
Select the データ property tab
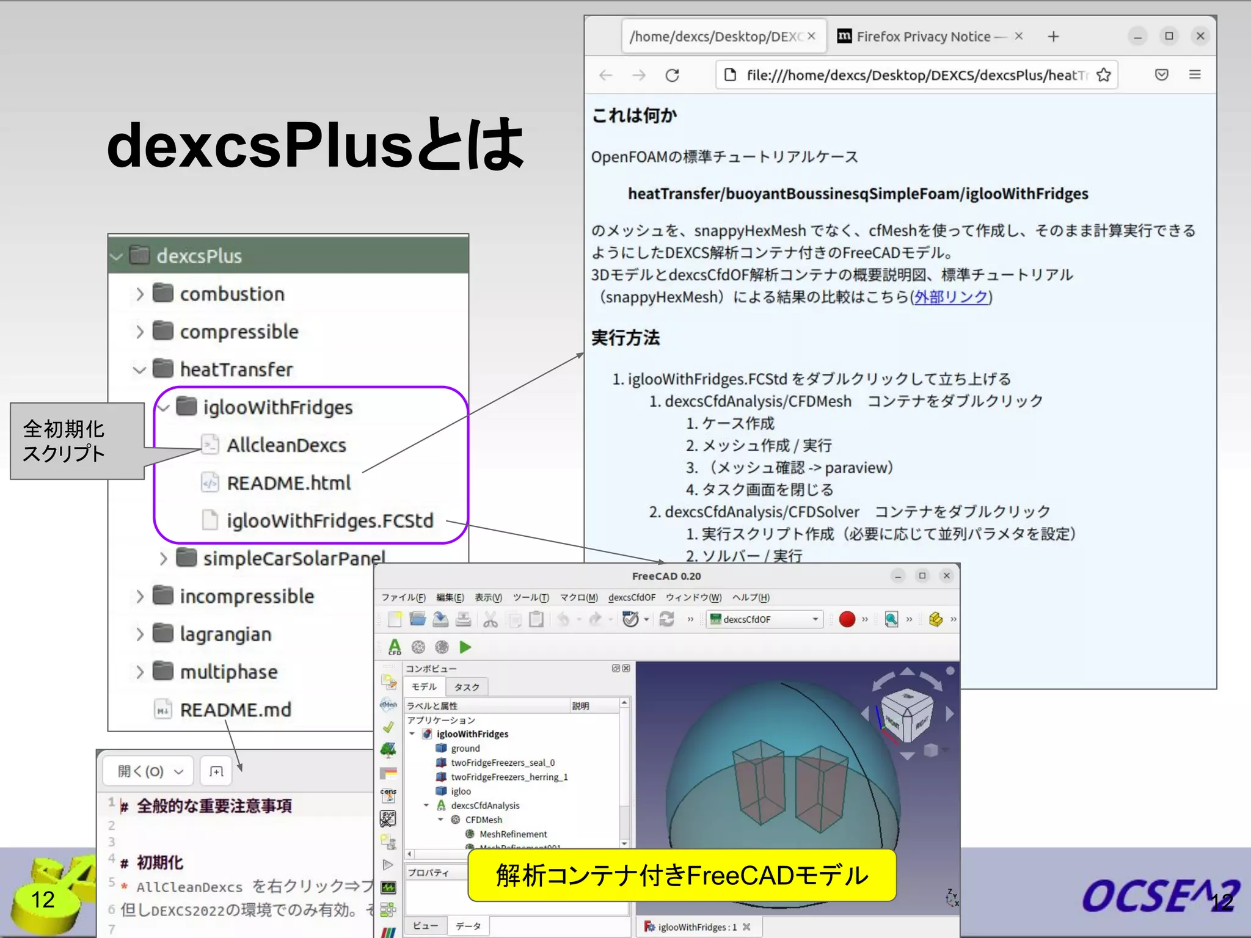point(468,926)
